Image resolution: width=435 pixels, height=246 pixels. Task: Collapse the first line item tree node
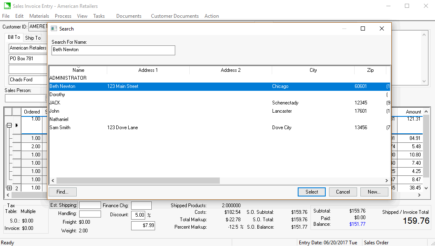pos(9,125)
